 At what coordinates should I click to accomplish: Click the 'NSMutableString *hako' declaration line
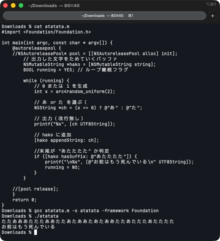pos(89,64)
